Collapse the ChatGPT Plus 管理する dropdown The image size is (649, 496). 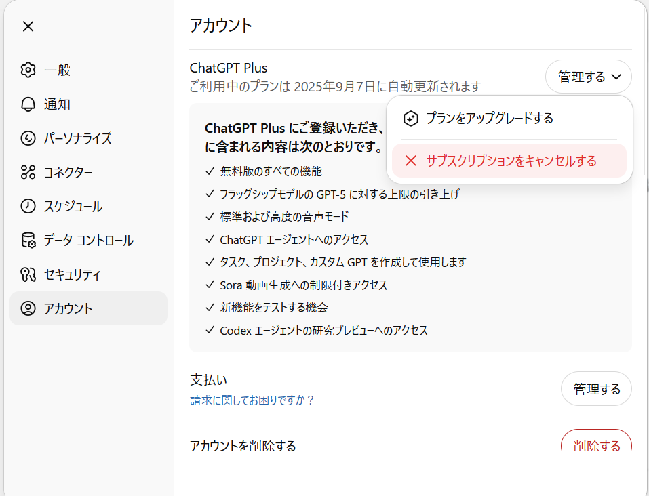click(x=589, y=77)
